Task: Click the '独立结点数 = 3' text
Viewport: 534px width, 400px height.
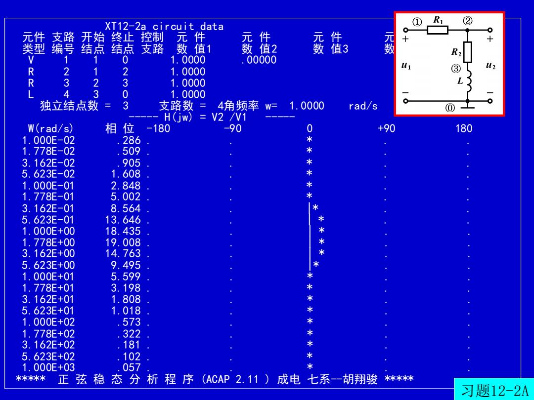Action: click(85, 106)
